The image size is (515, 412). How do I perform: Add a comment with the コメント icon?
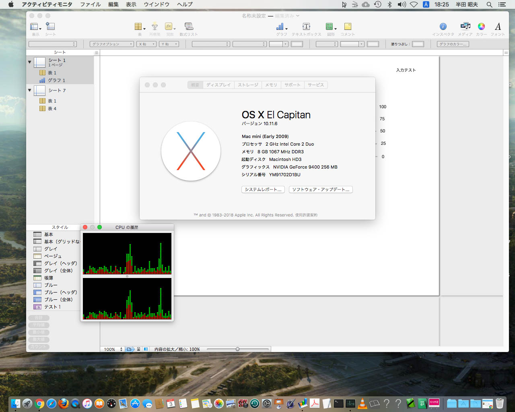[x=348, y=27]
